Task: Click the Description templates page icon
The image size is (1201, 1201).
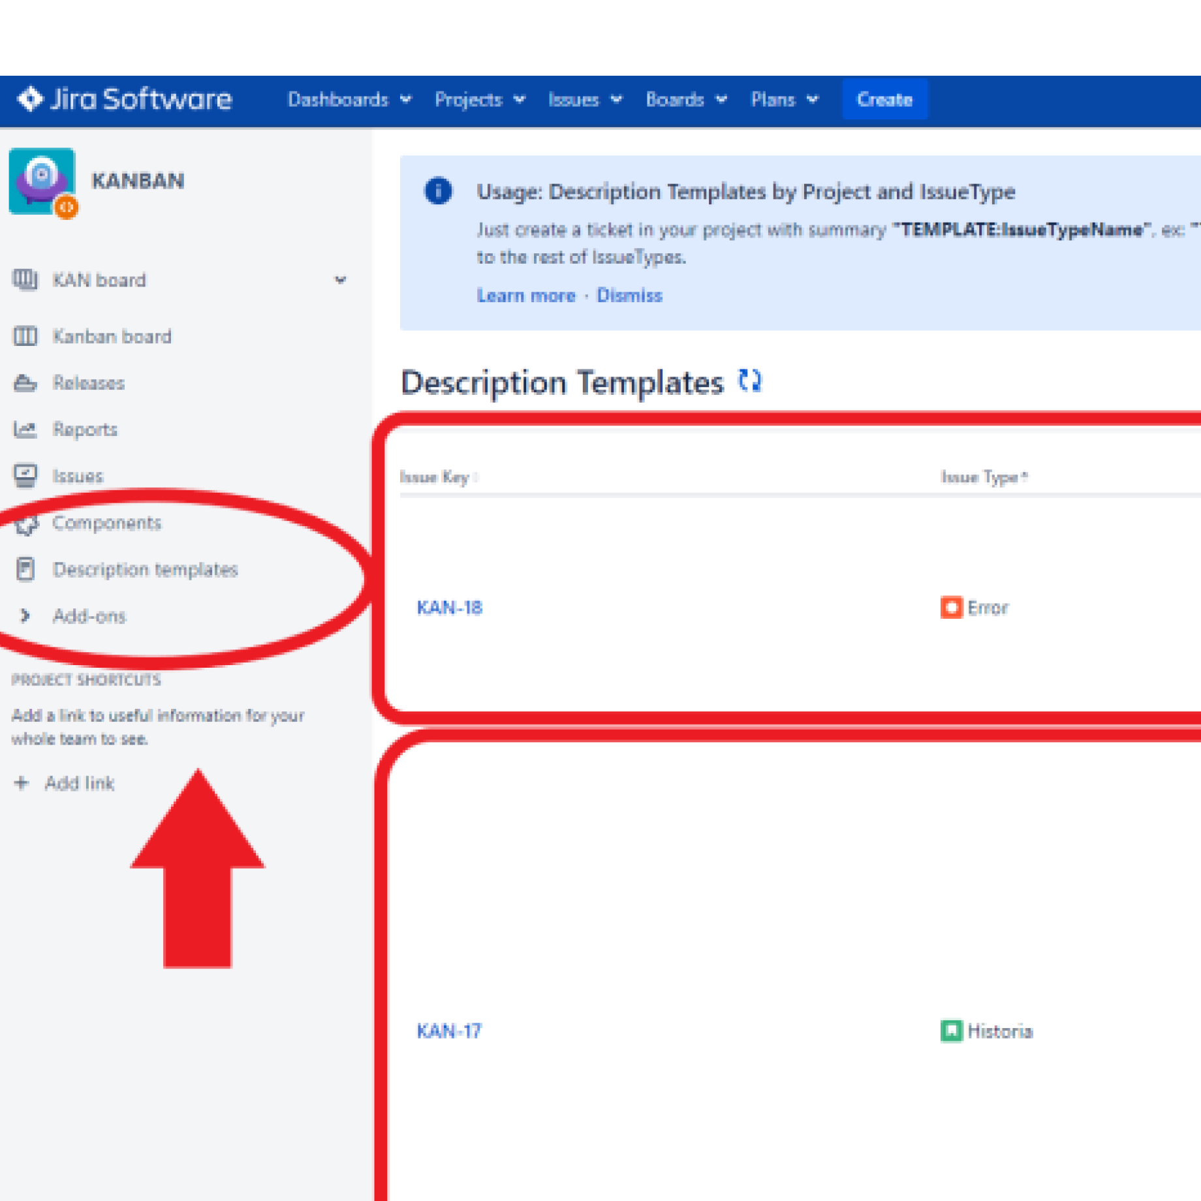Action: (x=25, y=570)
